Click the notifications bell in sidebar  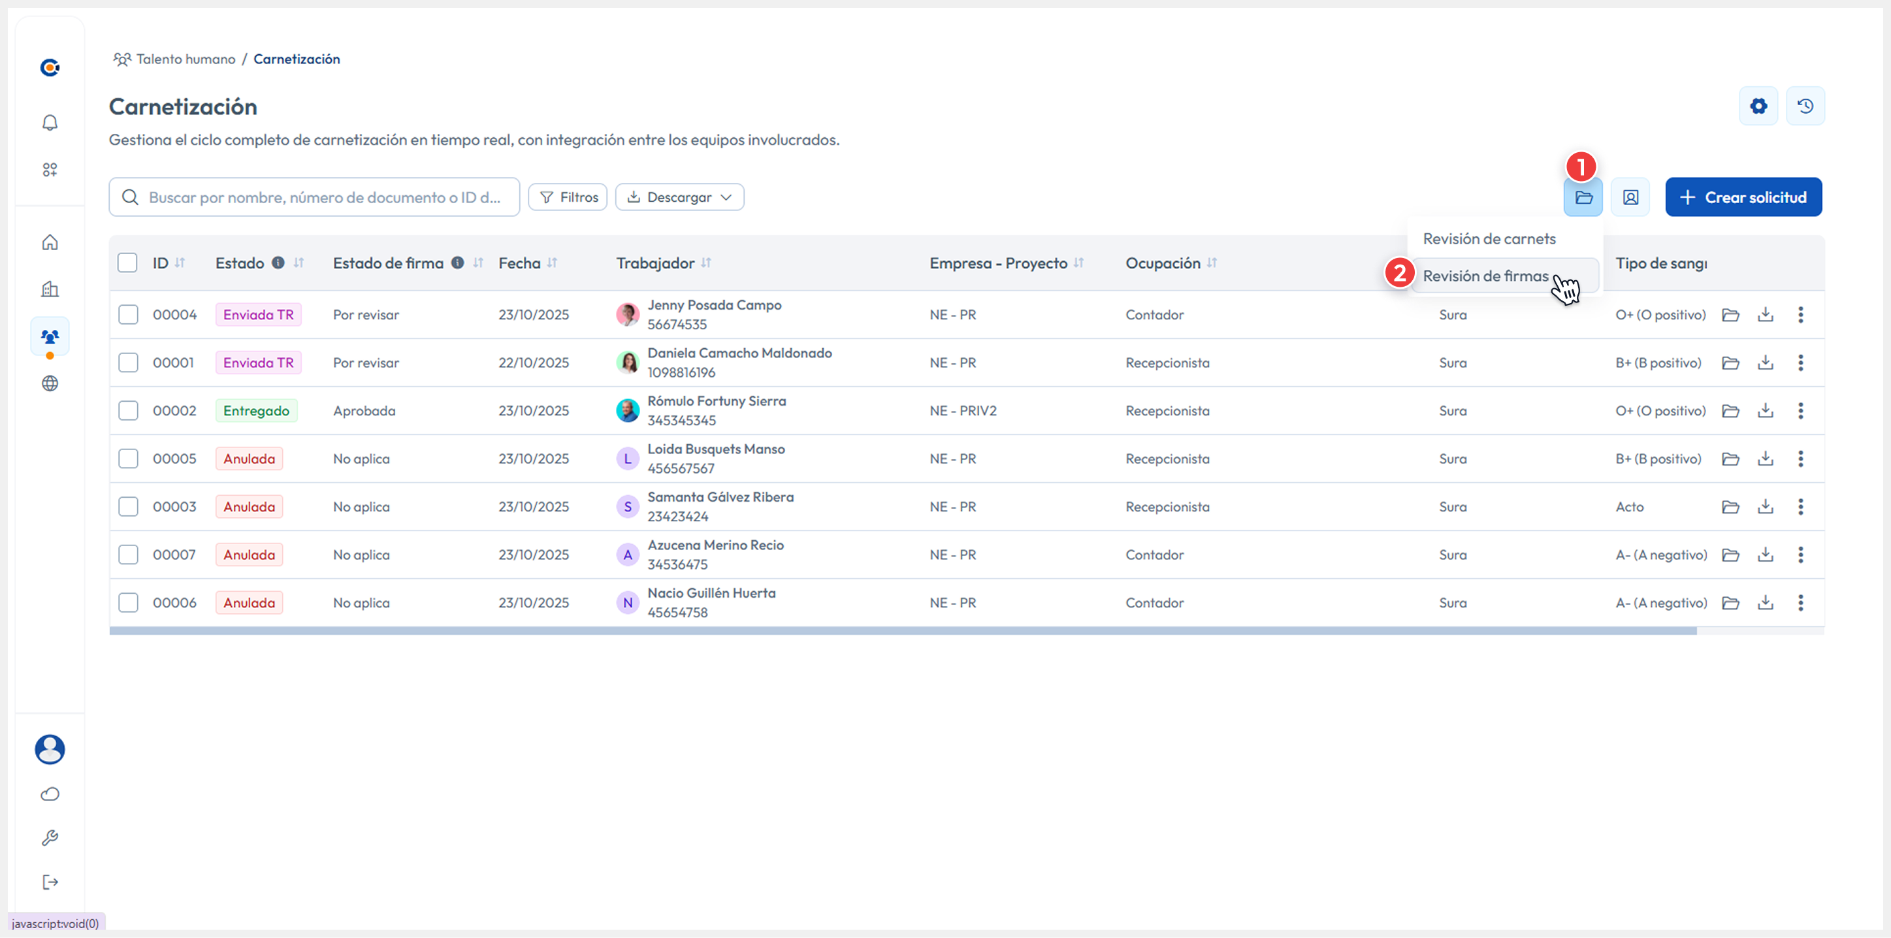tap(50, 123)
